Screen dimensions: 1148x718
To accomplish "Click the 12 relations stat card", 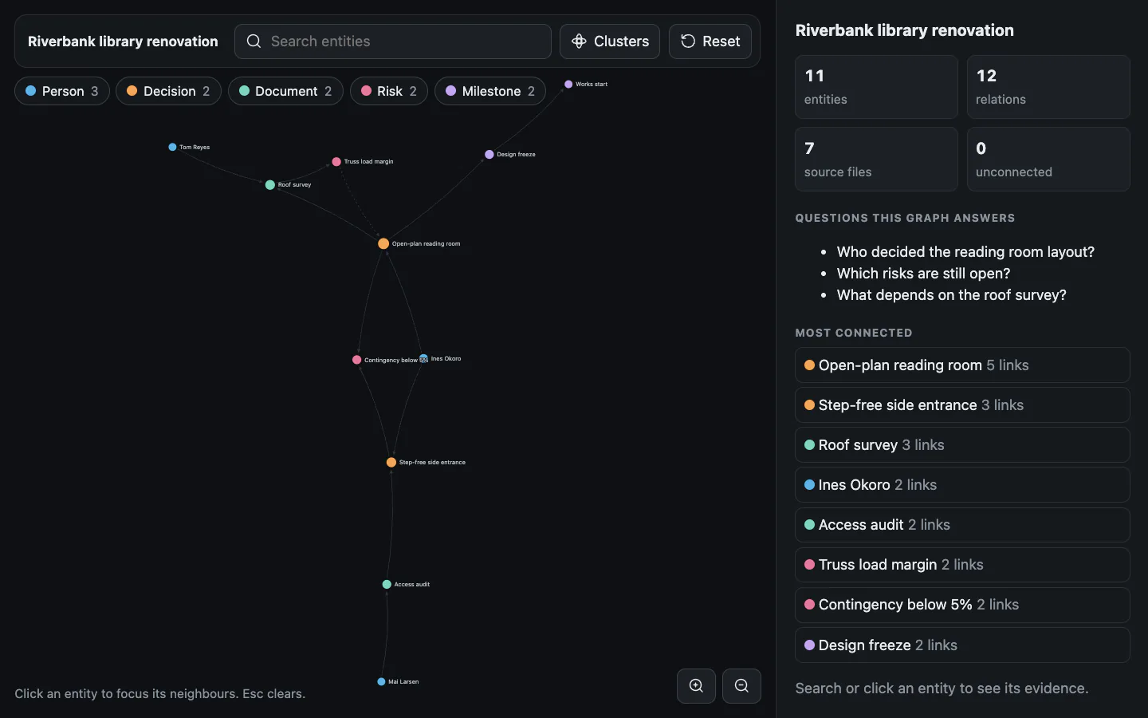I will click(1048, 87).
